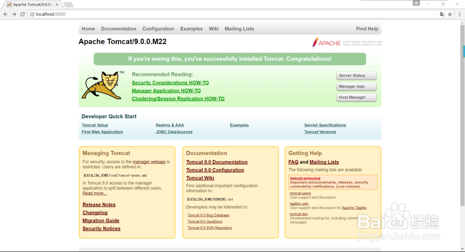Click $CATALINA_HOME/RUNNING.txt path text
Image resolution: width=465 pixels, height=252 pixels.
tap(210, 199)
